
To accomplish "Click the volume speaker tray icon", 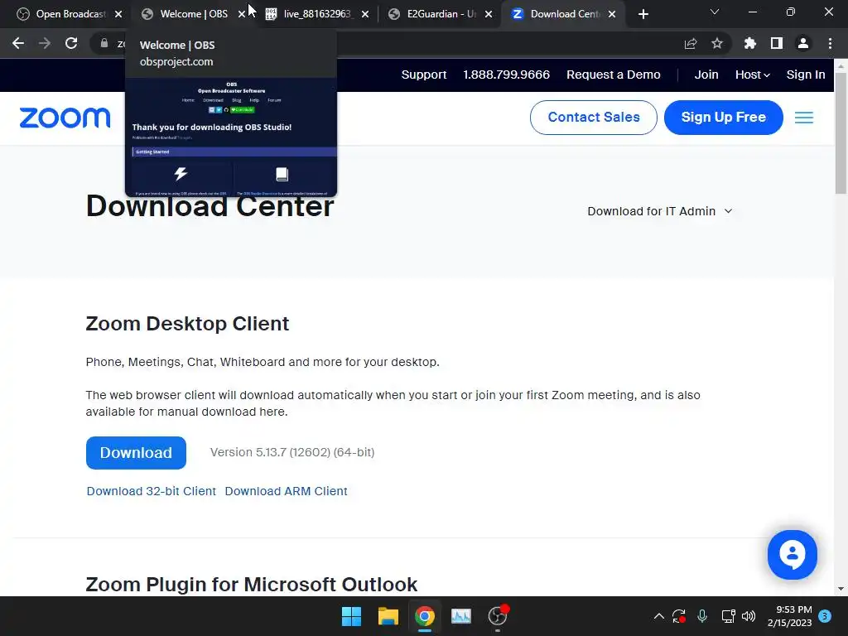I will click(749, 616).
